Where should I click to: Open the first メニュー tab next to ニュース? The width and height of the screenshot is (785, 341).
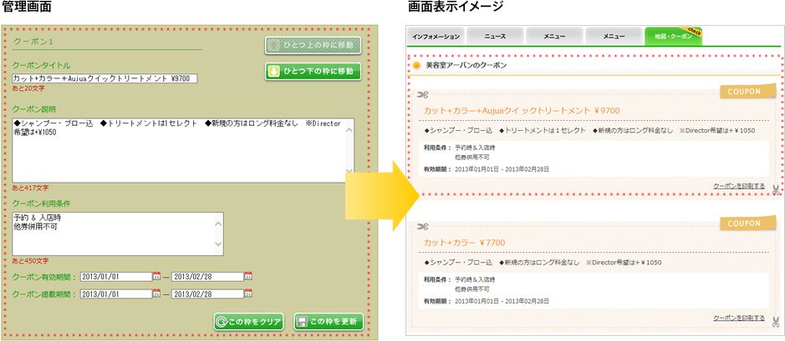(x=554, y=37)
